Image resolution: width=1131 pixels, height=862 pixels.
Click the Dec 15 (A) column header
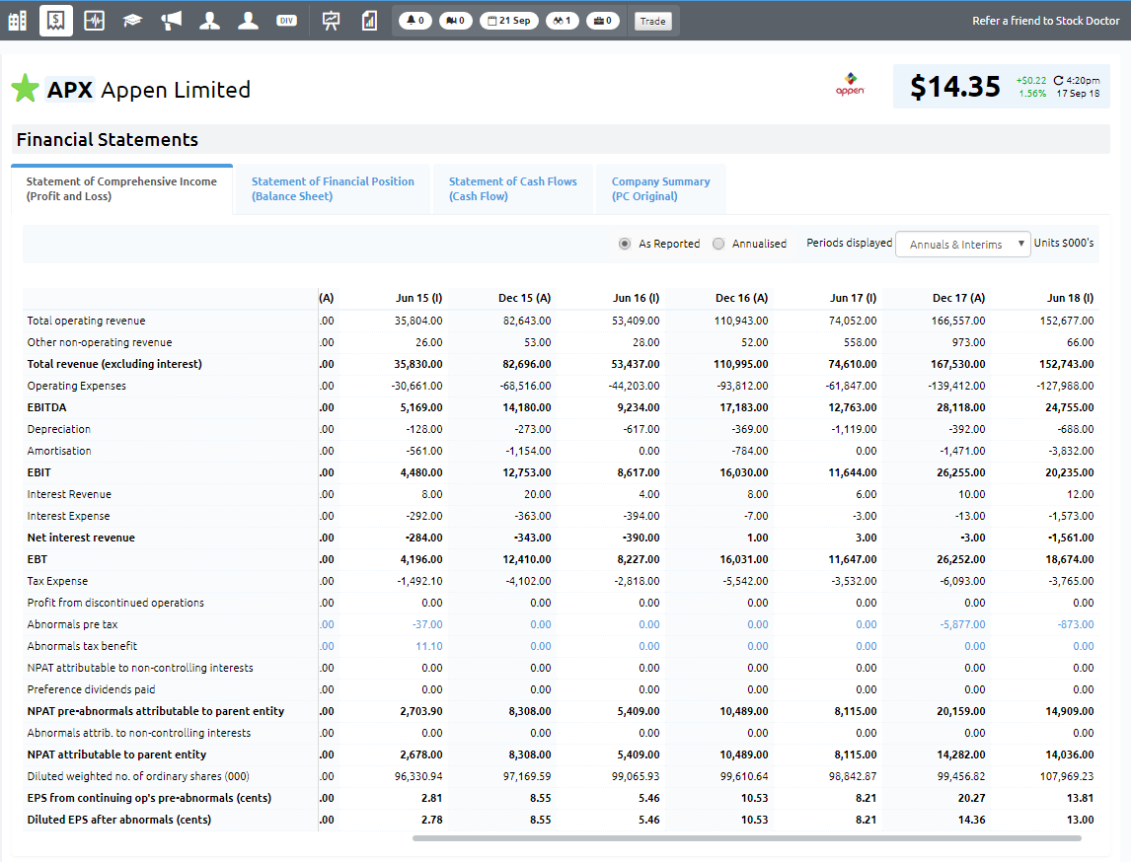click(x=524, y=299)
